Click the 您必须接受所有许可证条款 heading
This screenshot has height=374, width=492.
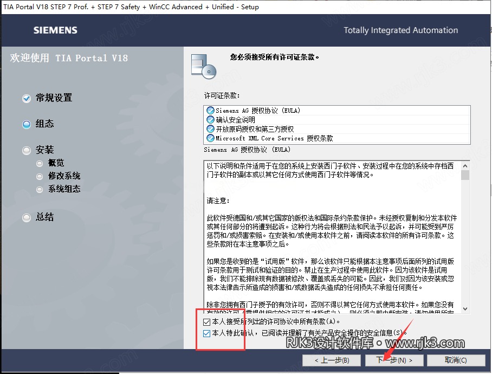click(275, 57)
